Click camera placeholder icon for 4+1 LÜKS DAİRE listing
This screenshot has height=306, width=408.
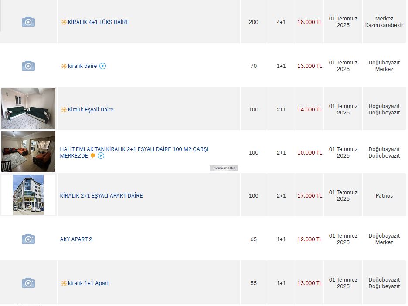tap(28, 22)
